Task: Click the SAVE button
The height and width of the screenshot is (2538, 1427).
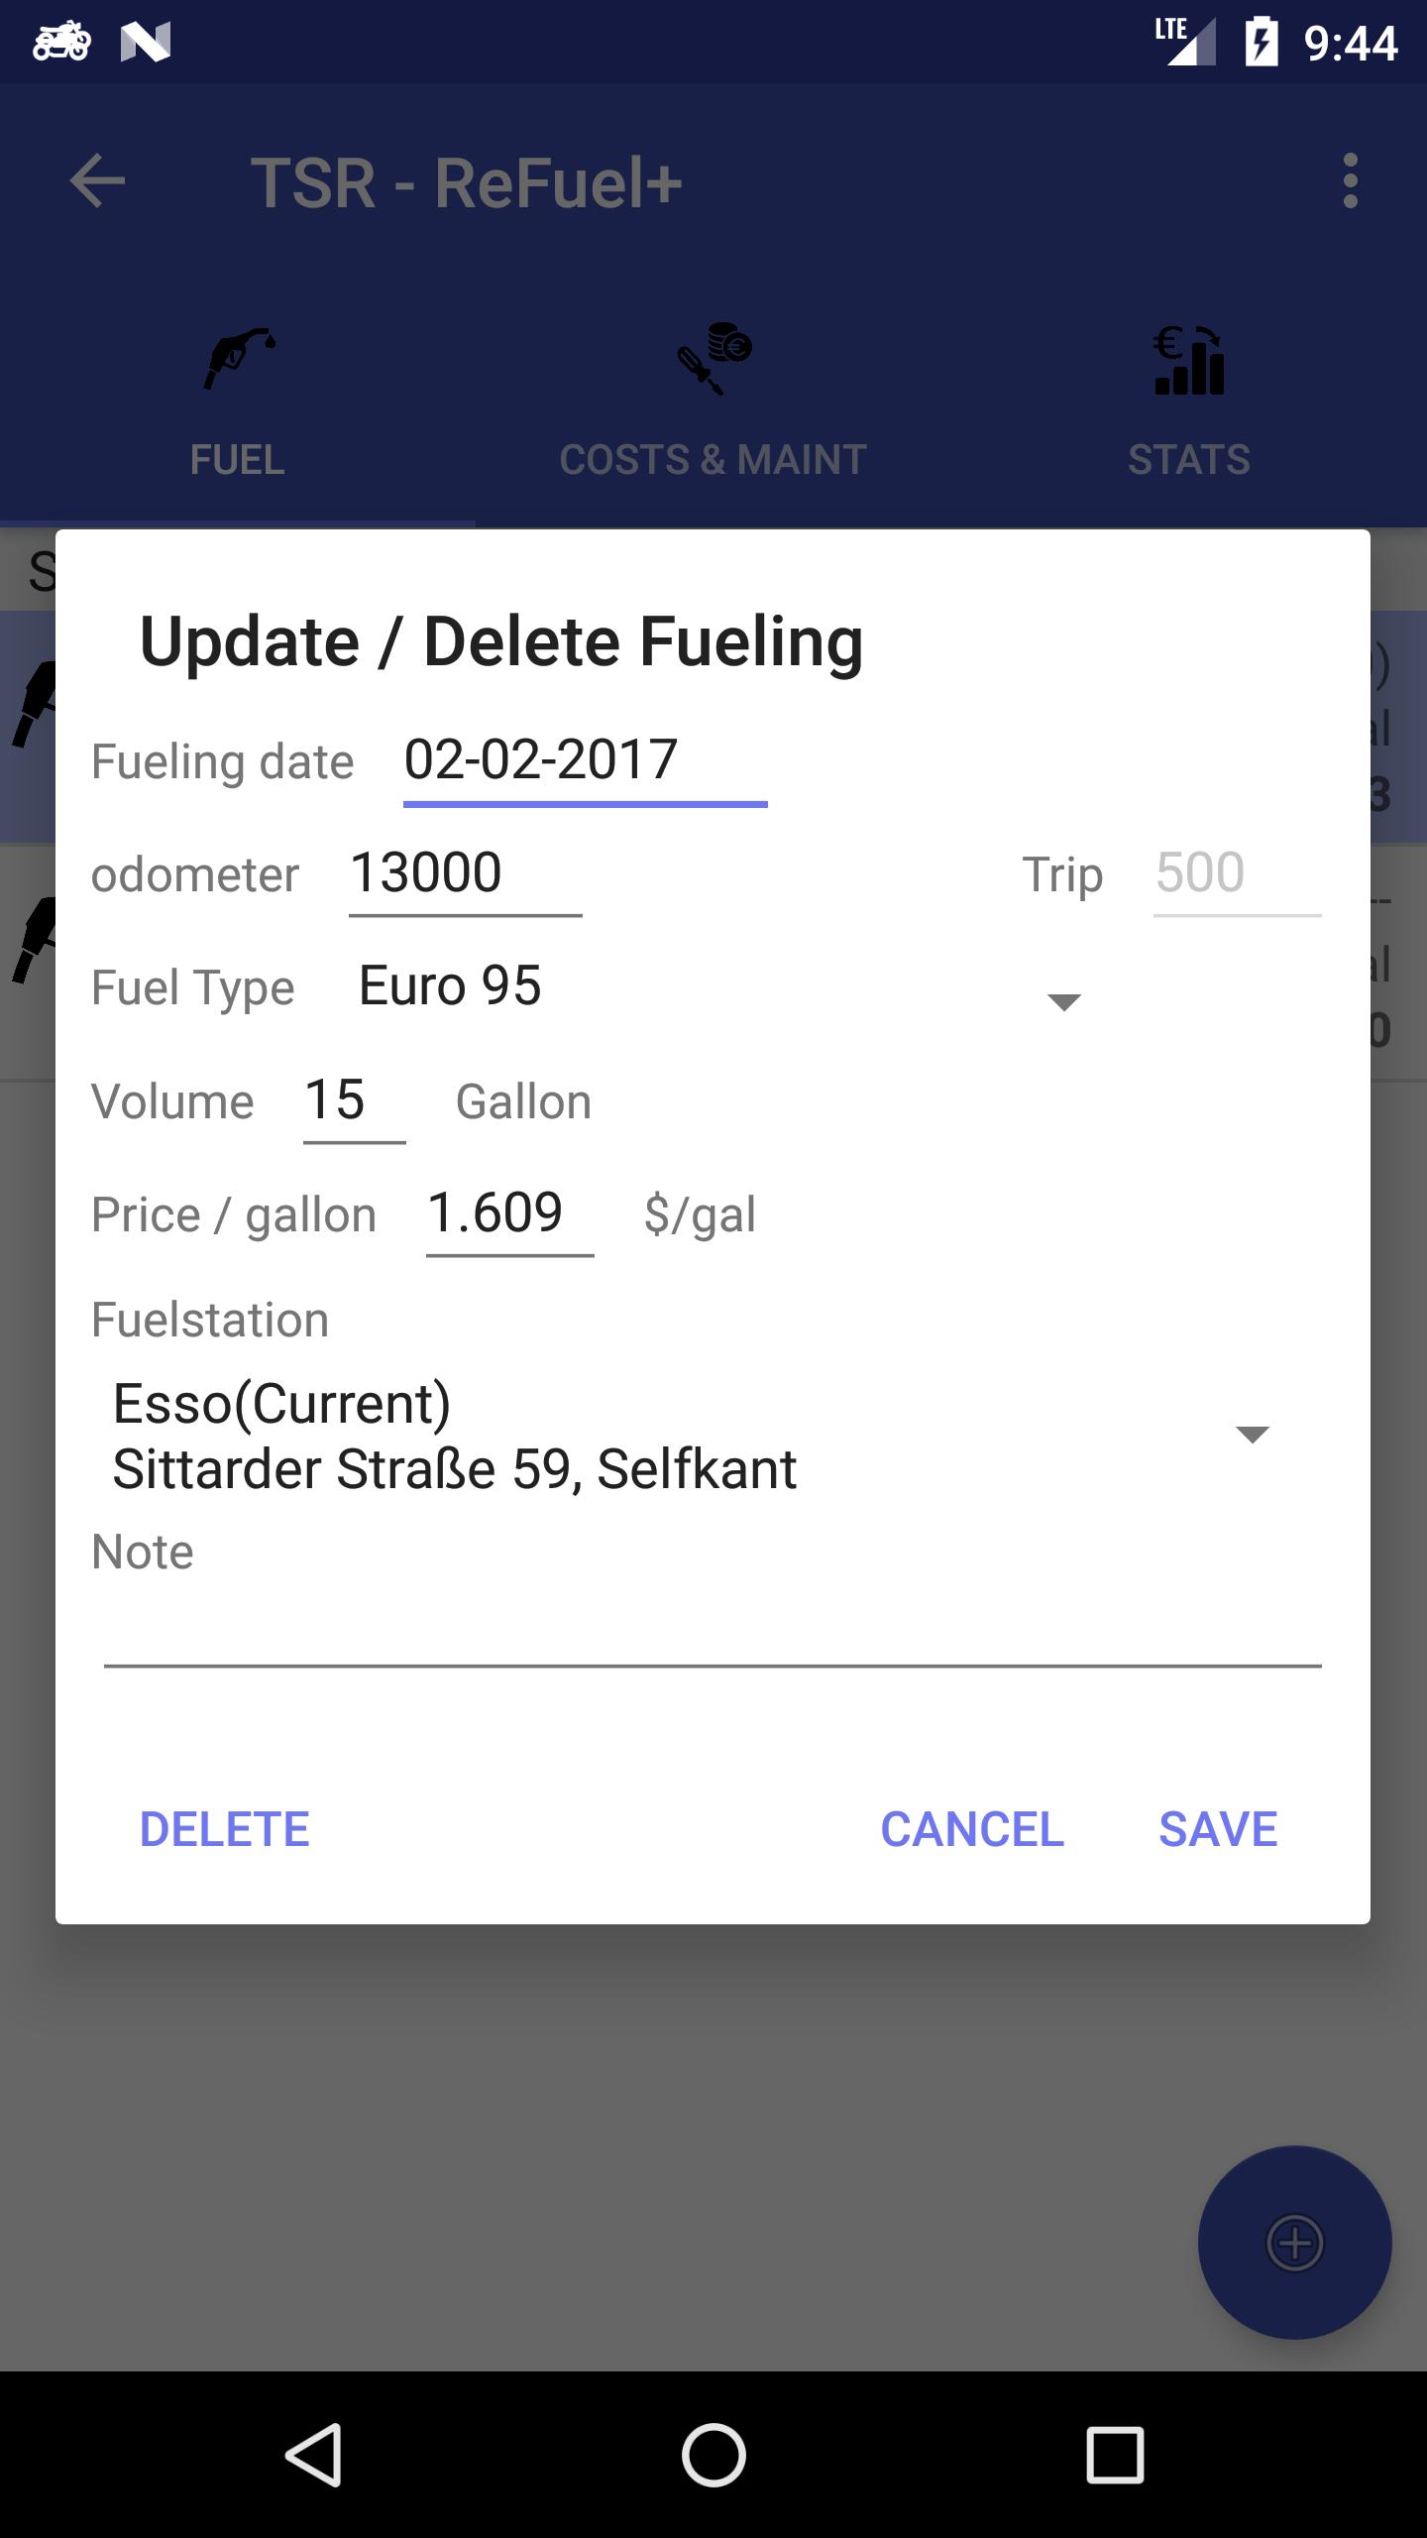Action: (x=1218, y=1829)
